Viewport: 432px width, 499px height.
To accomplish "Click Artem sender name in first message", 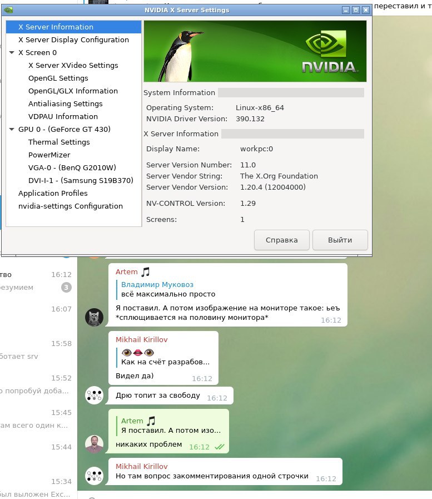I will click(127, 272).
